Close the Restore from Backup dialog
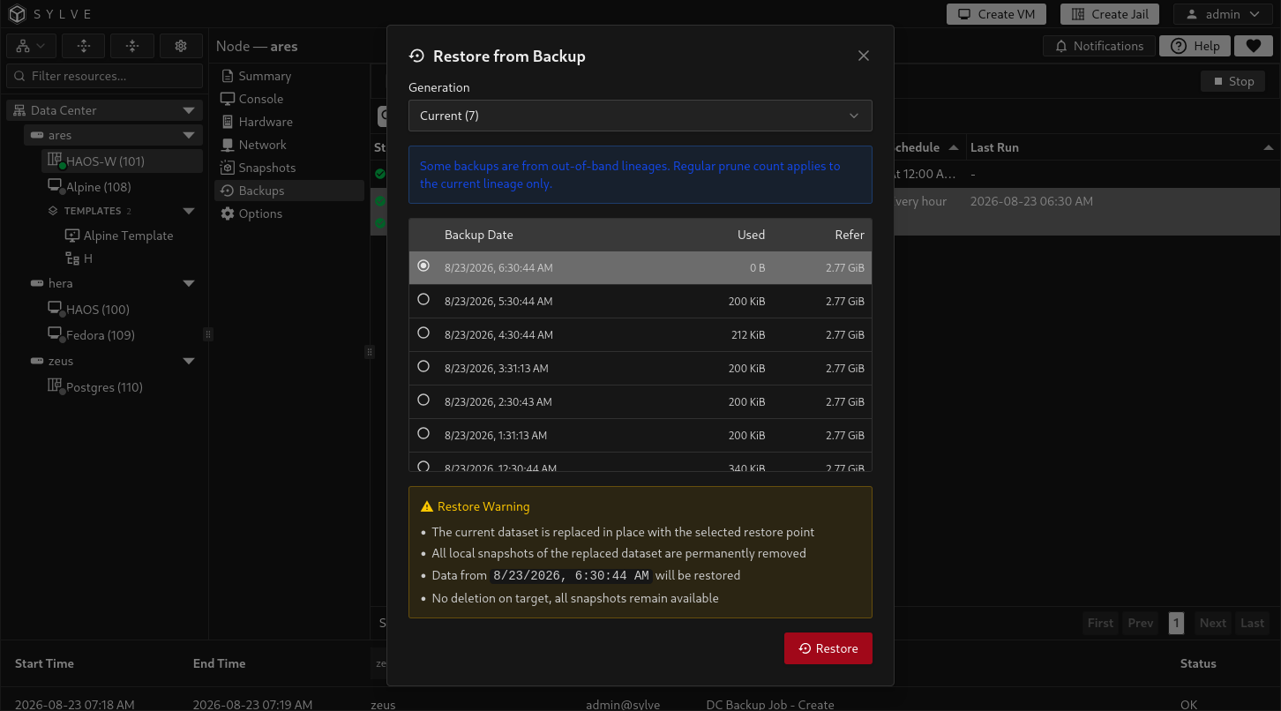 click(864, 56)
